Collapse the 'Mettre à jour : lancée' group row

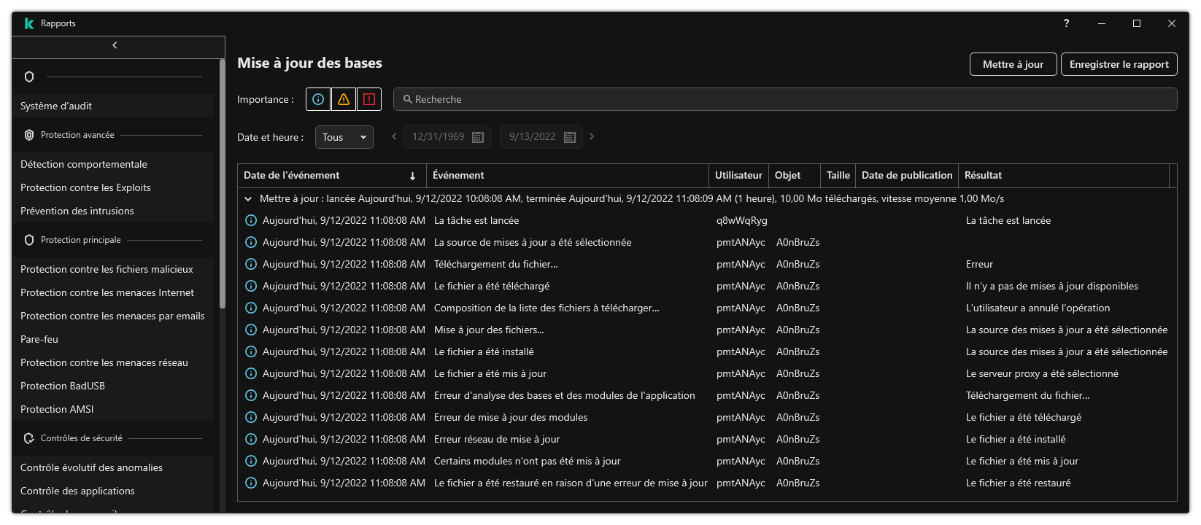[x=248, y=198]
